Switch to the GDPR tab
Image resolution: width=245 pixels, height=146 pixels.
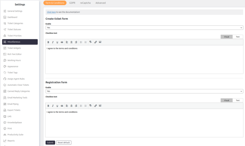72,3
